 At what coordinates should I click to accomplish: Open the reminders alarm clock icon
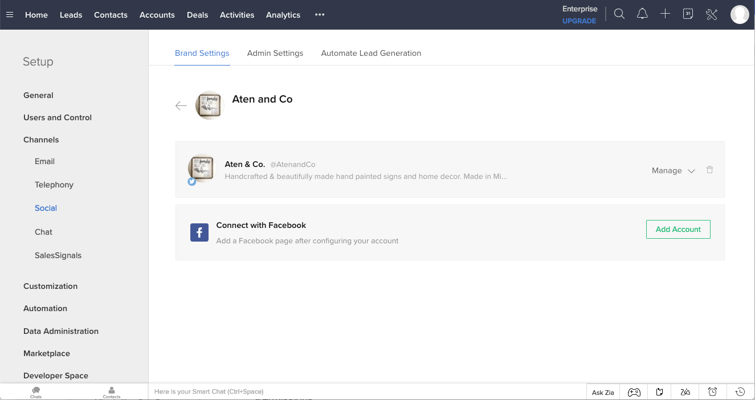click(712, 391)
